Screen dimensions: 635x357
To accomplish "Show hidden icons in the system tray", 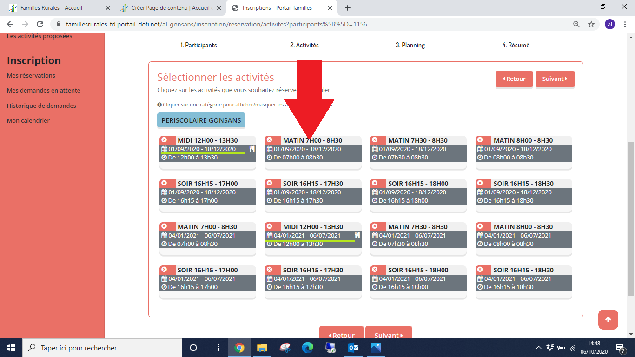I will coord(539,348).
